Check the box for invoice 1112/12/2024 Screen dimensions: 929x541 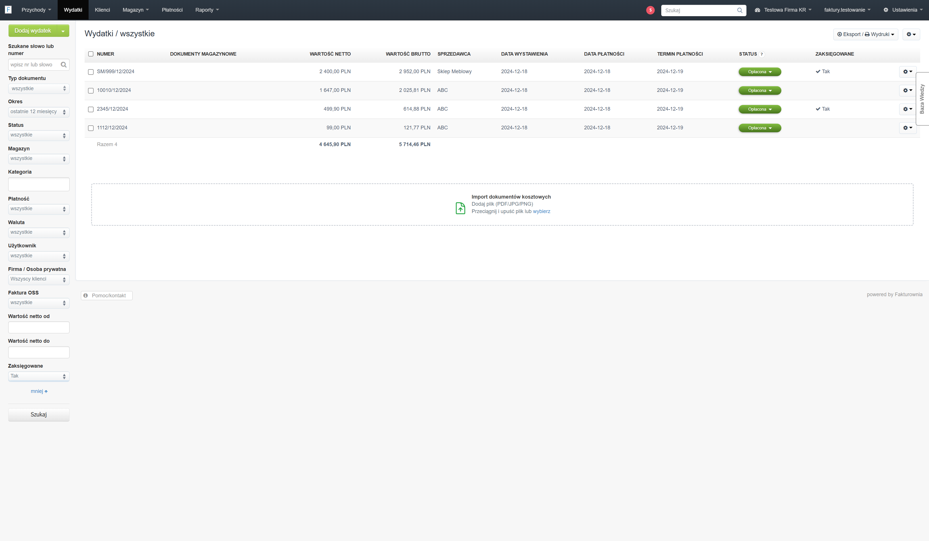coord(91,128)
